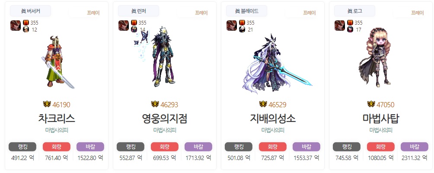Click the 로그 class badge
Image resolution: width=434 pixels, height=173 pixels.
pos(354,11)
